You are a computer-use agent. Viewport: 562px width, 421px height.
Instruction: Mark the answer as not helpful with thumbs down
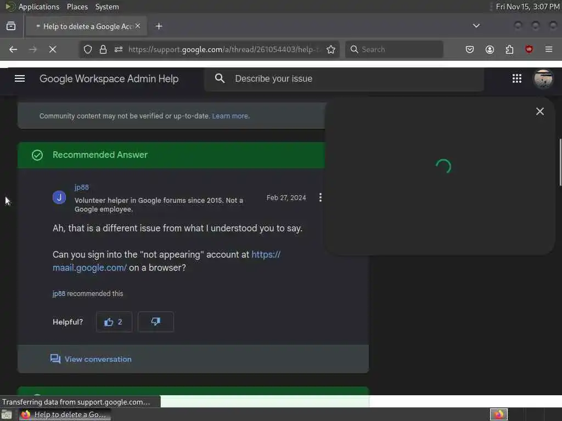[x=156, y=322]
